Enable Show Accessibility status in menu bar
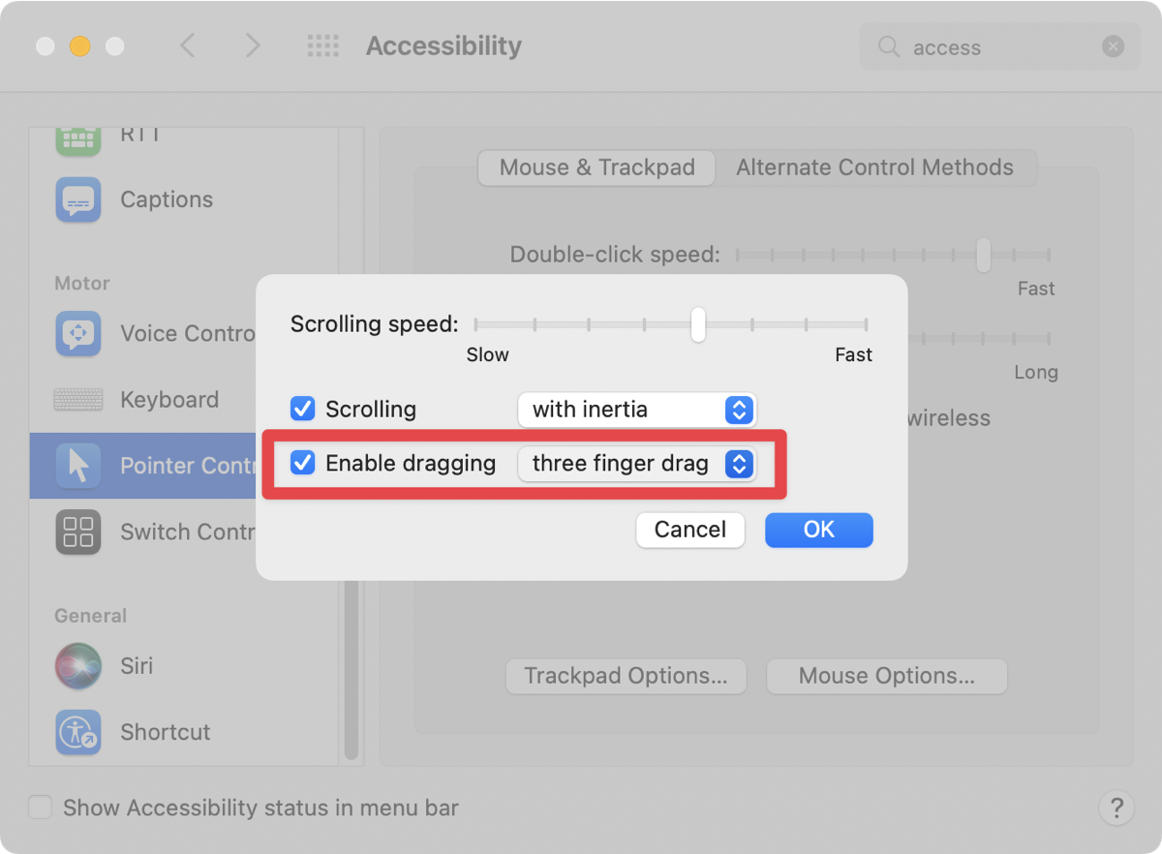 pyautogui.click(x=40, y=808)
